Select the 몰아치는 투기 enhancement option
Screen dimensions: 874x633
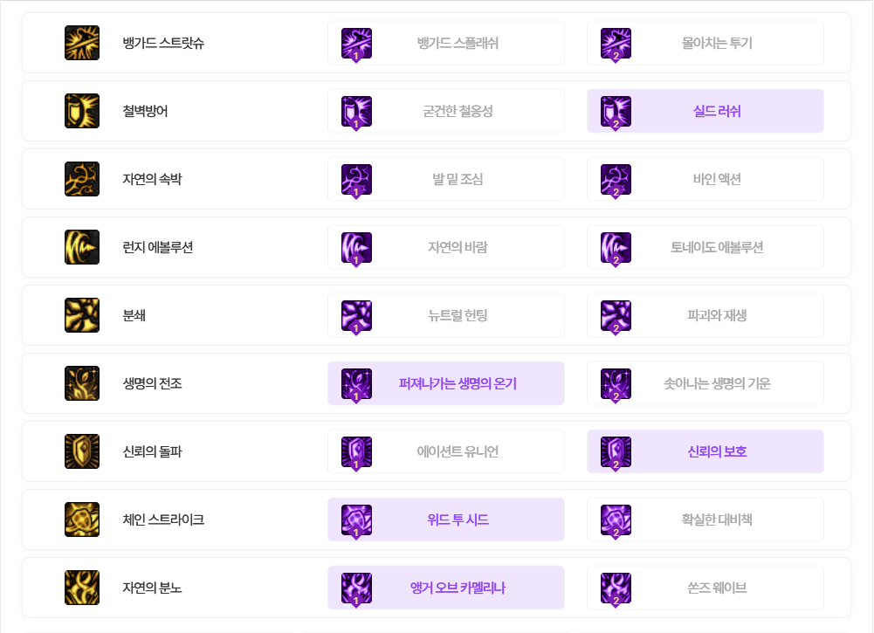click(x=705, y=43)
